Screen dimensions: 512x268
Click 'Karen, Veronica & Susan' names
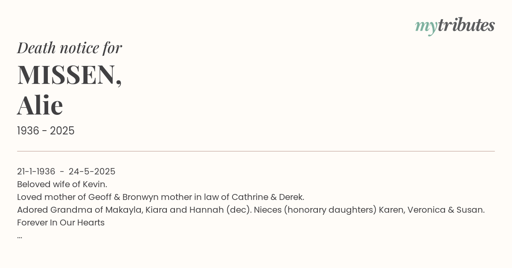point(432,210)
